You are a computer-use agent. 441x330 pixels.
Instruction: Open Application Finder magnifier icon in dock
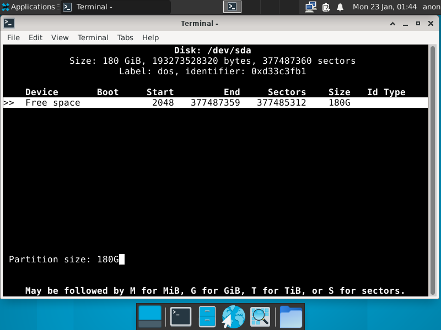click(x=260, y=317)
